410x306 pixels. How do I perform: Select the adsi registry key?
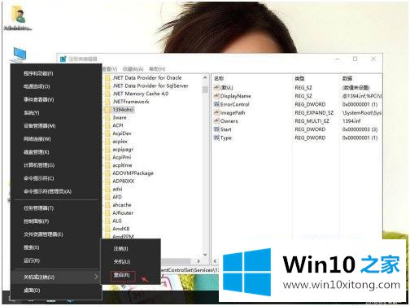(x=117, y=189)
